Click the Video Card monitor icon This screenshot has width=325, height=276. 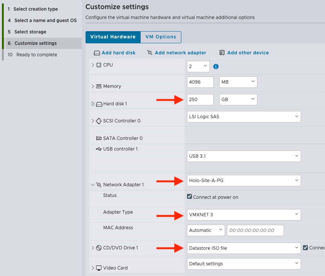click(99, 268)
